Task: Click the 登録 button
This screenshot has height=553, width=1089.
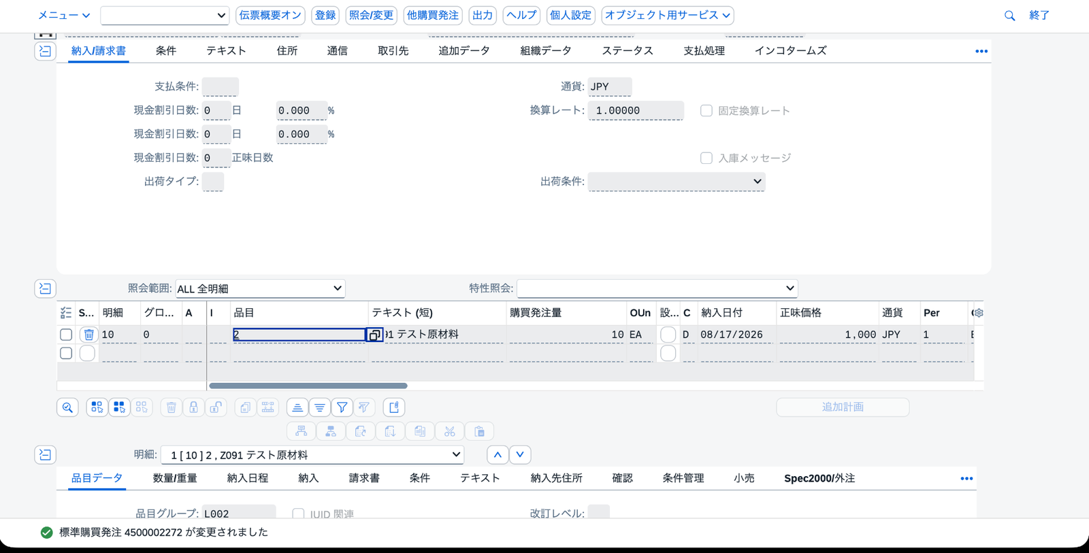Action: pyautogui.click(x=325, y=15)
